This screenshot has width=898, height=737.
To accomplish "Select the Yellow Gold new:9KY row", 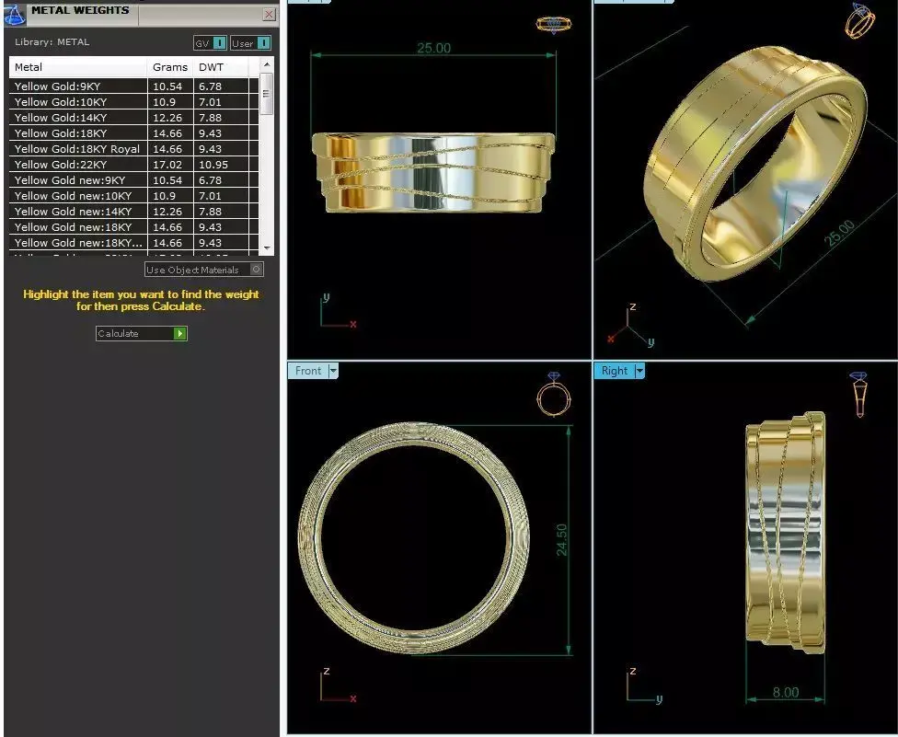I will [x=133, y=179].
